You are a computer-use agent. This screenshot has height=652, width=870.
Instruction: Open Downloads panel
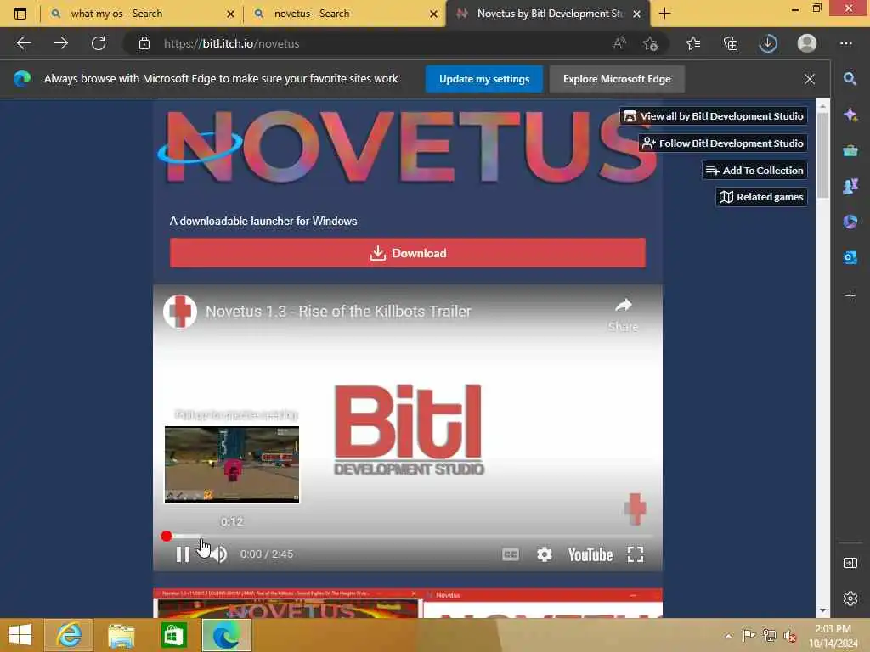[768, 43]
